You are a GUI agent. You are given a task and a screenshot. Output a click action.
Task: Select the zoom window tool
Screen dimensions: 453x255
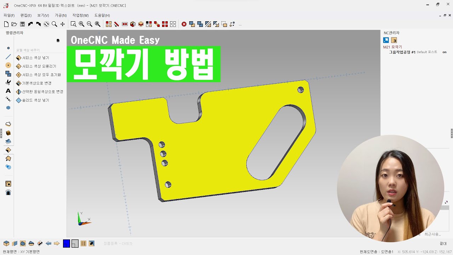(x=73, y=24)
